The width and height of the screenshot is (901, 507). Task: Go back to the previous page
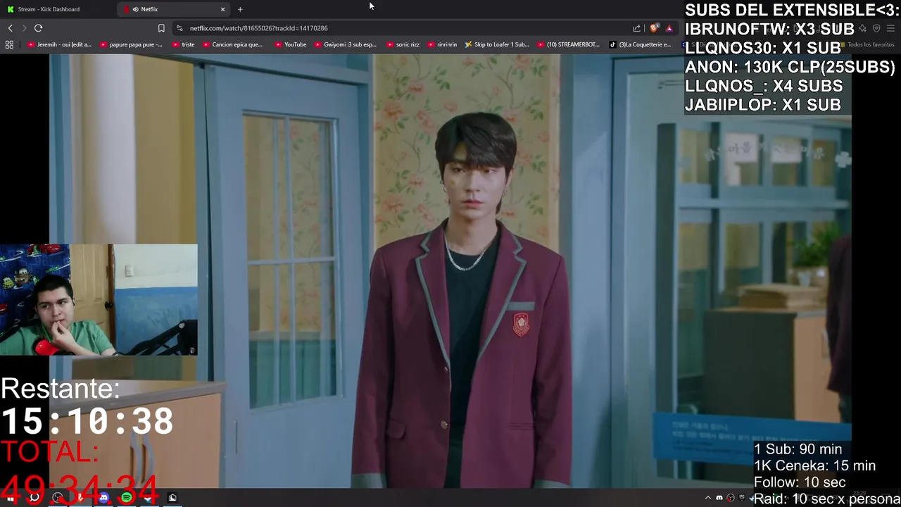tap(10, 28)
